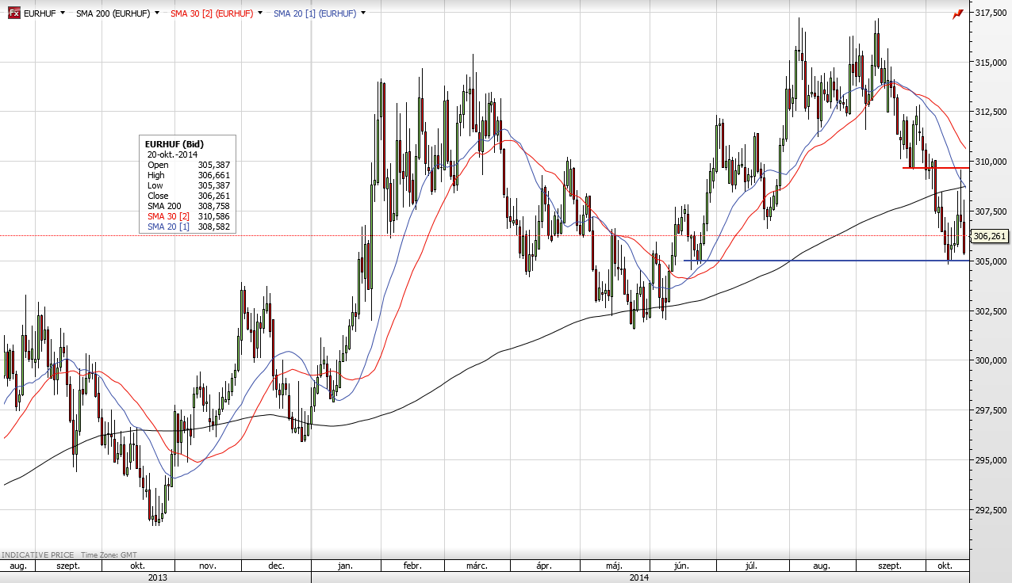
Task: Click the High value 306,661
Action: point(213,175)
